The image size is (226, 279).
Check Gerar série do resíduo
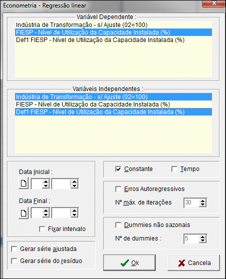14,261
